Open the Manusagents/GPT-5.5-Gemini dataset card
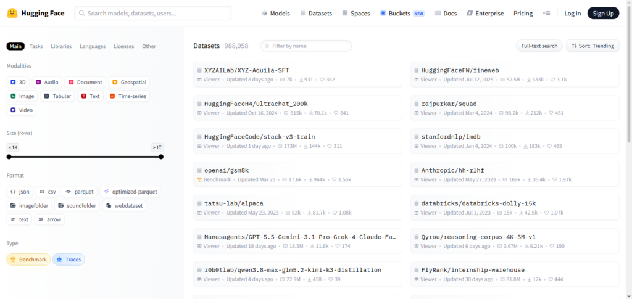 tap(298, 240)
